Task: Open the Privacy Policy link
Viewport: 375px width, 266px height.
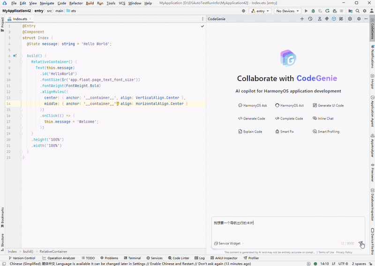Action: (344, 252)
